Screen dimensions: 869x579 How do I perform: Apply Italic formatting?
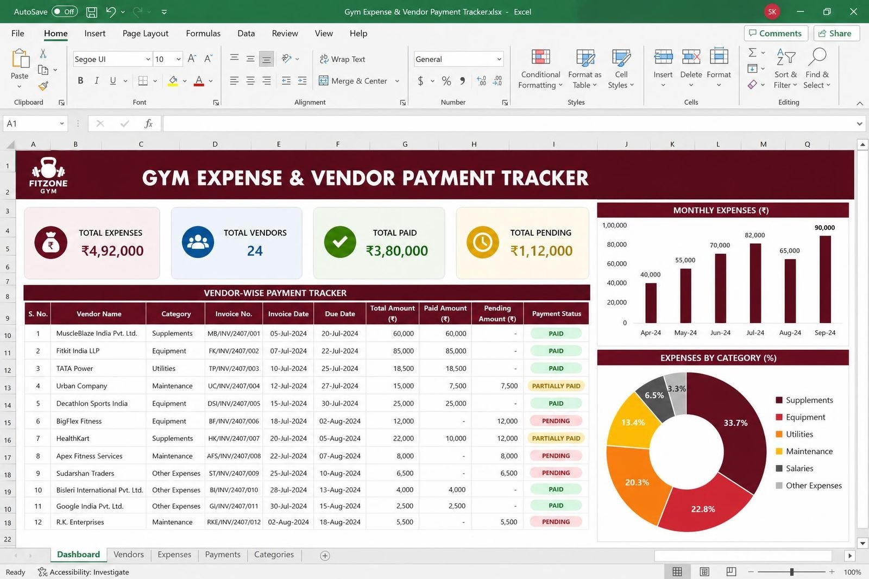96,80
